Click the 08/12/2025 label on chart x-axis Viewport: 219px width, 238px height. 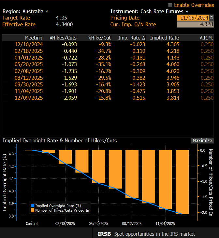point(132,224)
